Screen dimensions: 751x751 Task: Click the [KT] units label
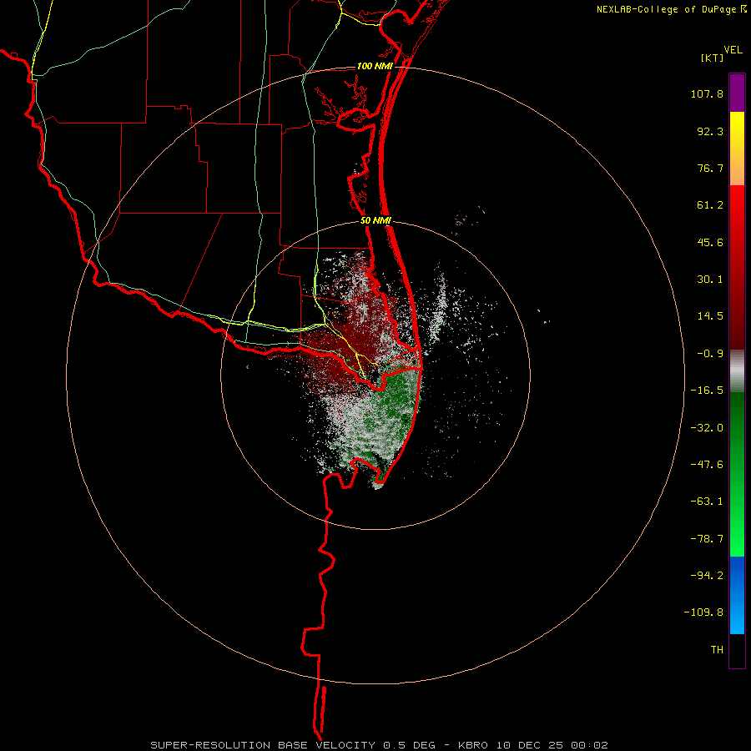(712, 58)
